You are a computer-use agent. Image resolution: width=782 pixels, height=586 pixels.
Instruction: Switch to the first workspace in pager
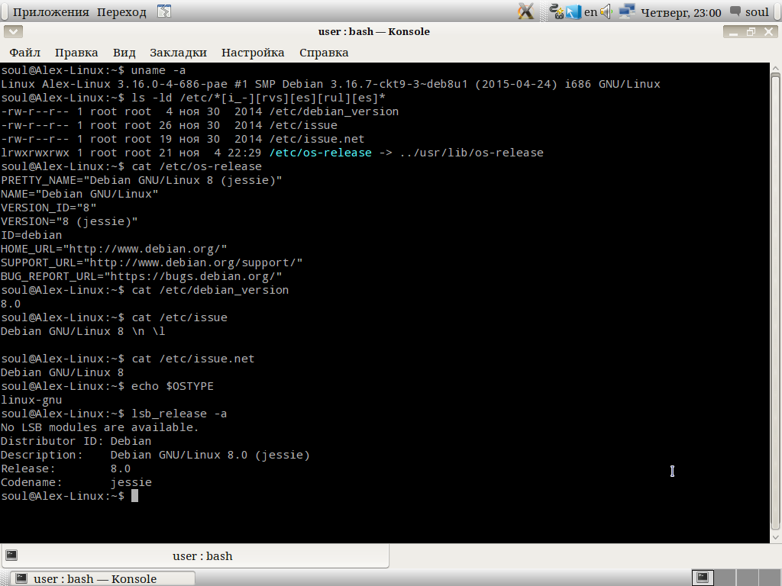coord(703,578)
